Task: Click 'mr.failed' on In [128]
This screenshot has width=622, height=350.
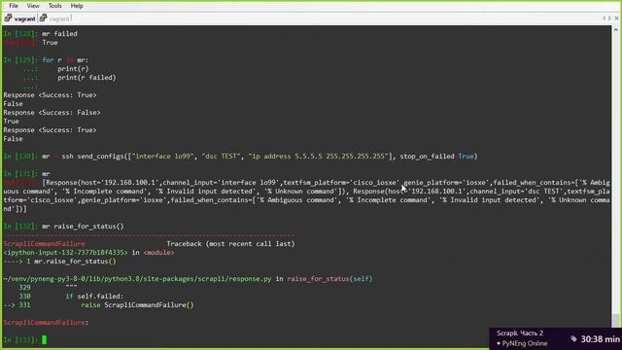Action: 59,34
